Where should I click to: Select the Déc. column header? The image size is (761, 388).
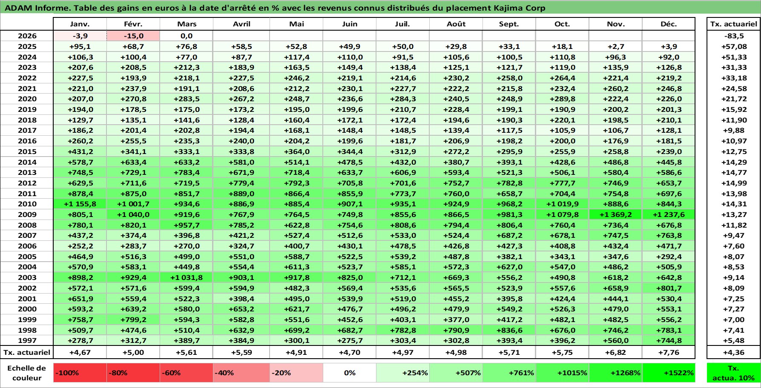[669, 24]
